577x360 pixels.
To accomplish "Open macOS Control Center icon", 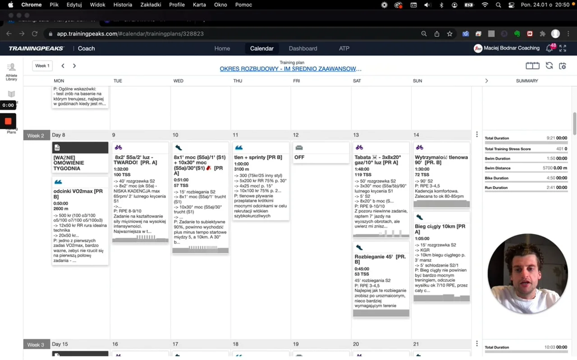I will coord(511,4).
